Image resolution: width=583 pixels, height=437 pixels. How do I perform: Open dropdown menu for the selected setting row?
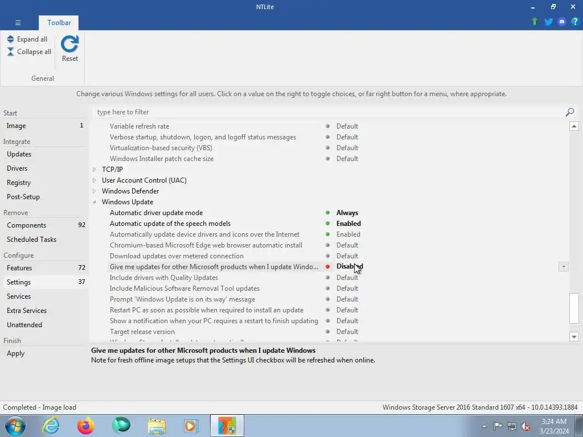563,266
